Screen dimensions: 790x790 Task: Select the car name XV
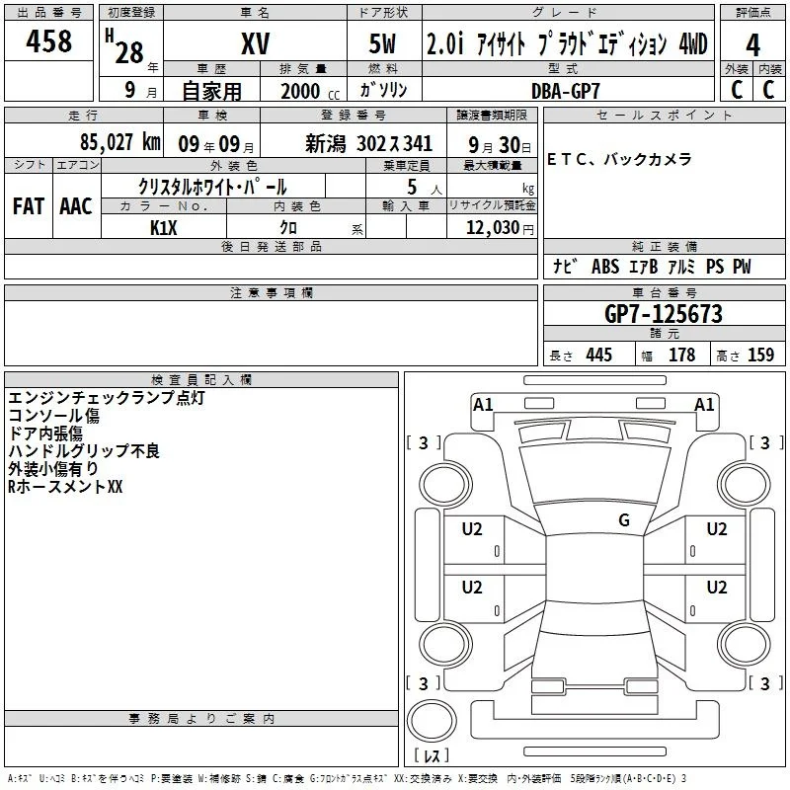pyautogui.click(x=256, y=43)
